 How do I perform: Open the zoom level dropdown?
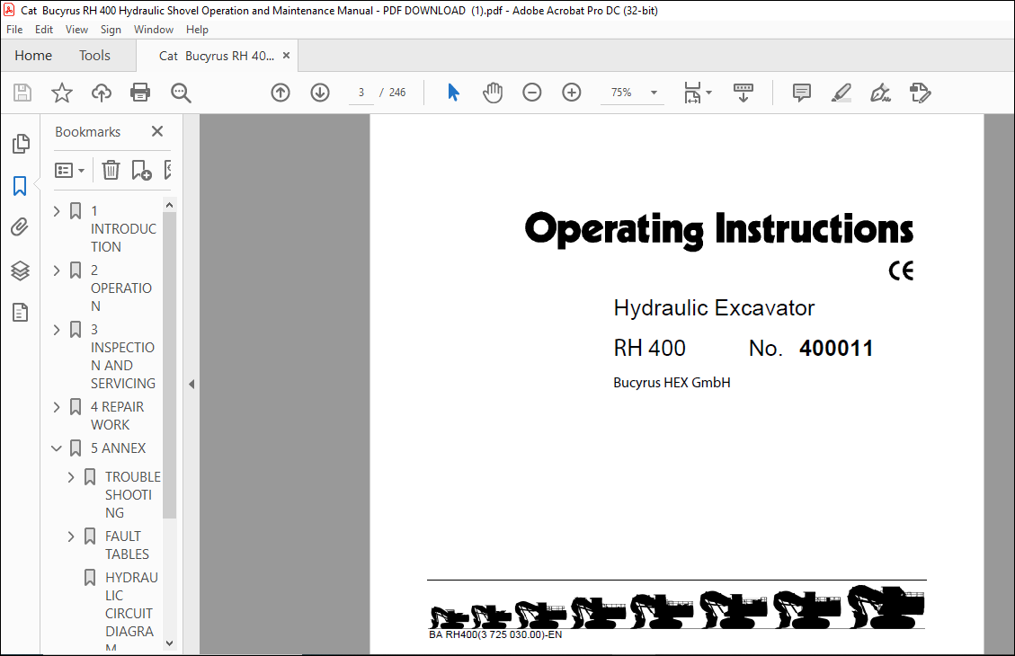point(654,93)
